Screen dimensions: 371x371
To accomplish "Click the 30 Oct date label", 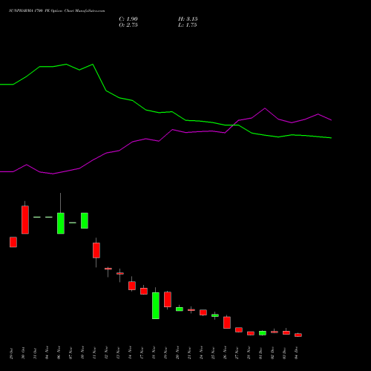I will (23, 353).
